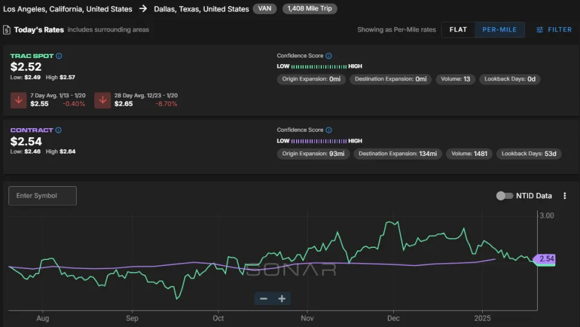The width and height of the screenshot is (580, 327).
Task: Zoom out the chart with the minus button
Action: 263,299
